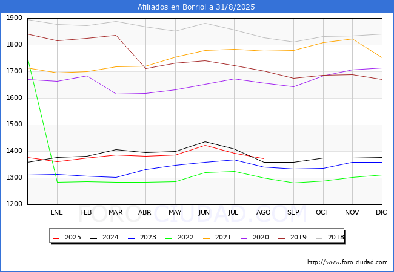394x272 pixels.
Task: Click the chart title Afiliados en Borriol
Action: click(196, 7)
